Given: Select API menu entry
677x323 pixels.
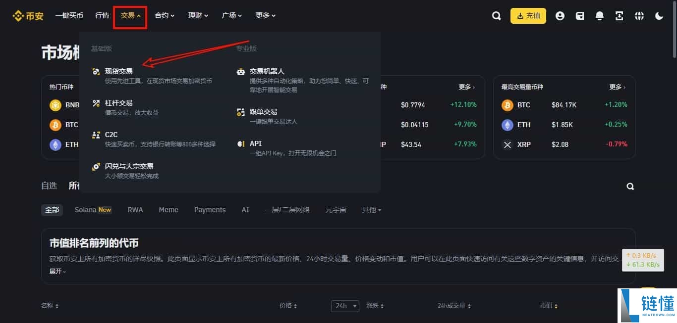Looking at the screenshot, I should pos(303,148).
